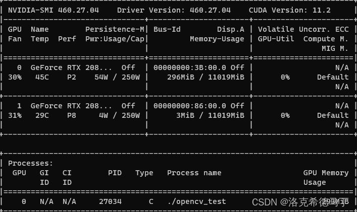Click the Perf column header
Viewport: 357px width, 212px height.
click(x=67, y=39)
